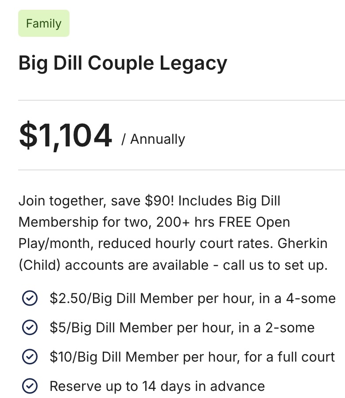The image size is (345, 398).
Task: Click the checkmark icon beside $2.50 4-some rate
Action: 29,299
